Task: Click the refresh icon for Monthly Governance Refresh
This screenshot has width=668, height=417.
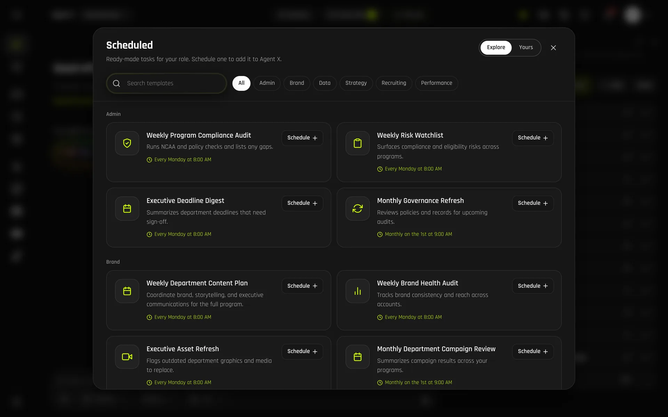Action: tap(358, 208)
